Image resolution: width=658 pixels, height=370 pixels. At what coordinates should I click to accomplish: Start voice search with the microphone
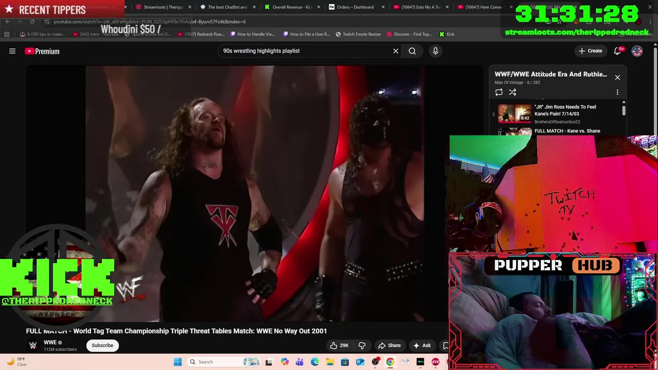click(435, 51)
